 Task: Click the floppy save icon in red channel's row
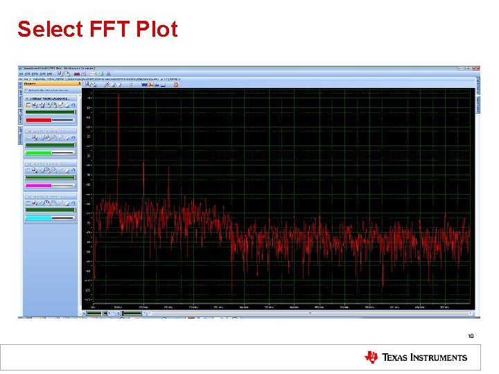coord(35,105)
